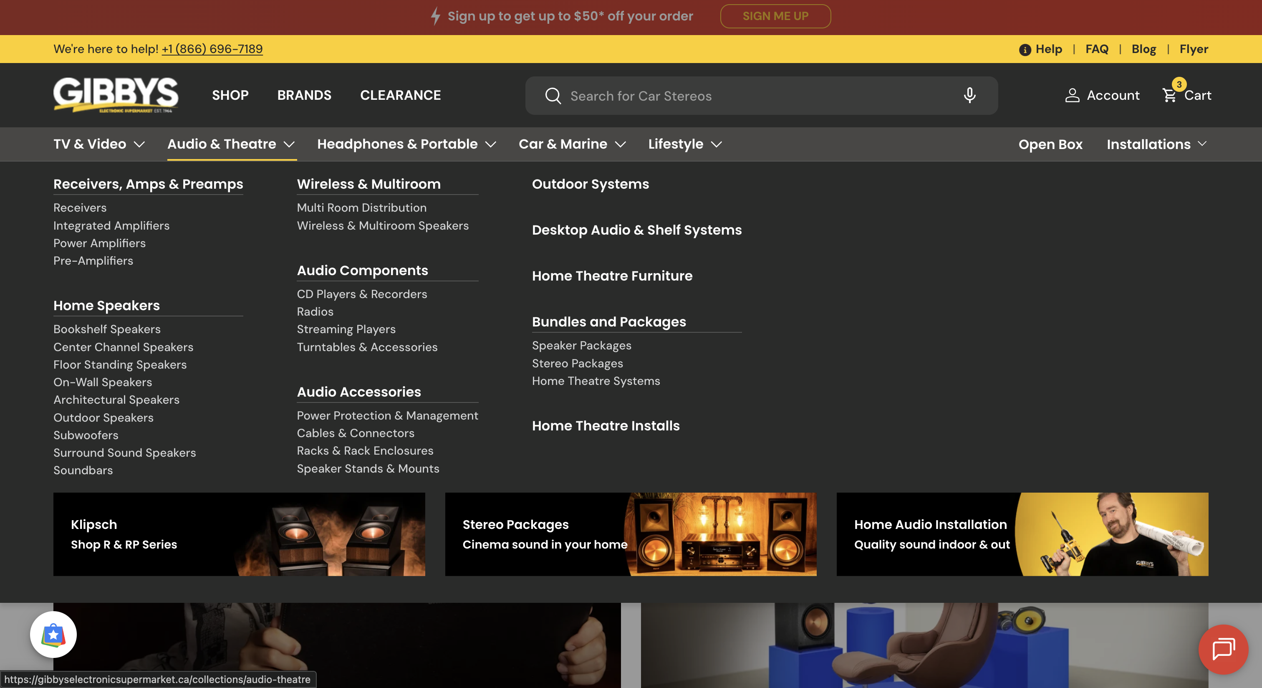Open the Klipsch R & RP Series banner

239,534
